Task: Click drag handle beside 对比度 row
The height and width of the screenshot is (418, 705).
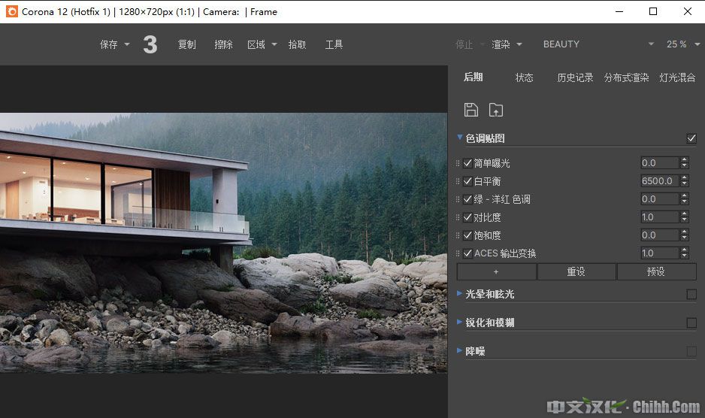Action: click(x=458, y=217)
